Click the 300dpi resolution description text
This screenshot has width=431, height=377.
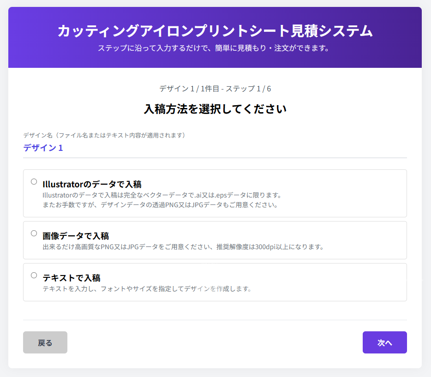pos(184,247)
